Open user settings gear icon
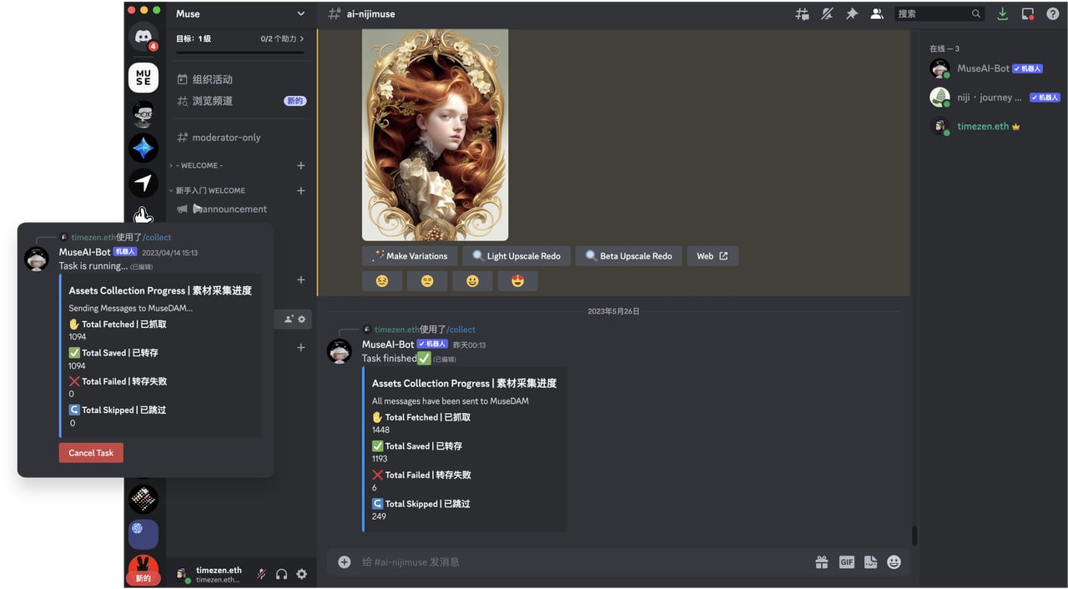 pyautogui.click(x=301, y=574)
